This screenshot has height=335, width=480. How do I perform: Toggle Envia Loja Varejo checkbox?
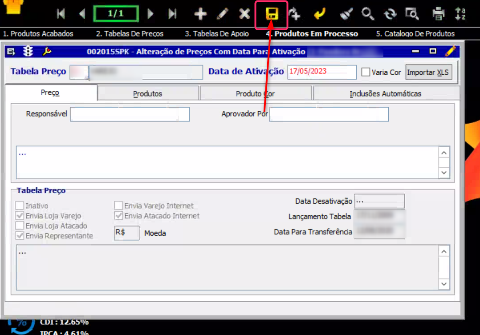[x=20, y=215]
